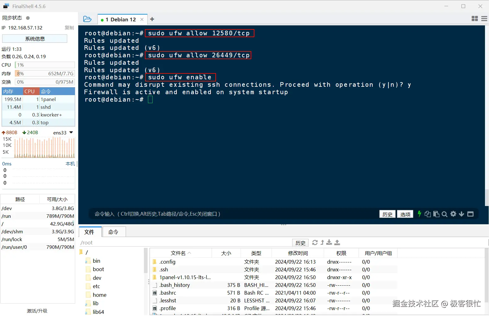Search terminal output with magnifier icon
Image resolution: width=489 pixels, height=316 pixels.
point(445,214)
